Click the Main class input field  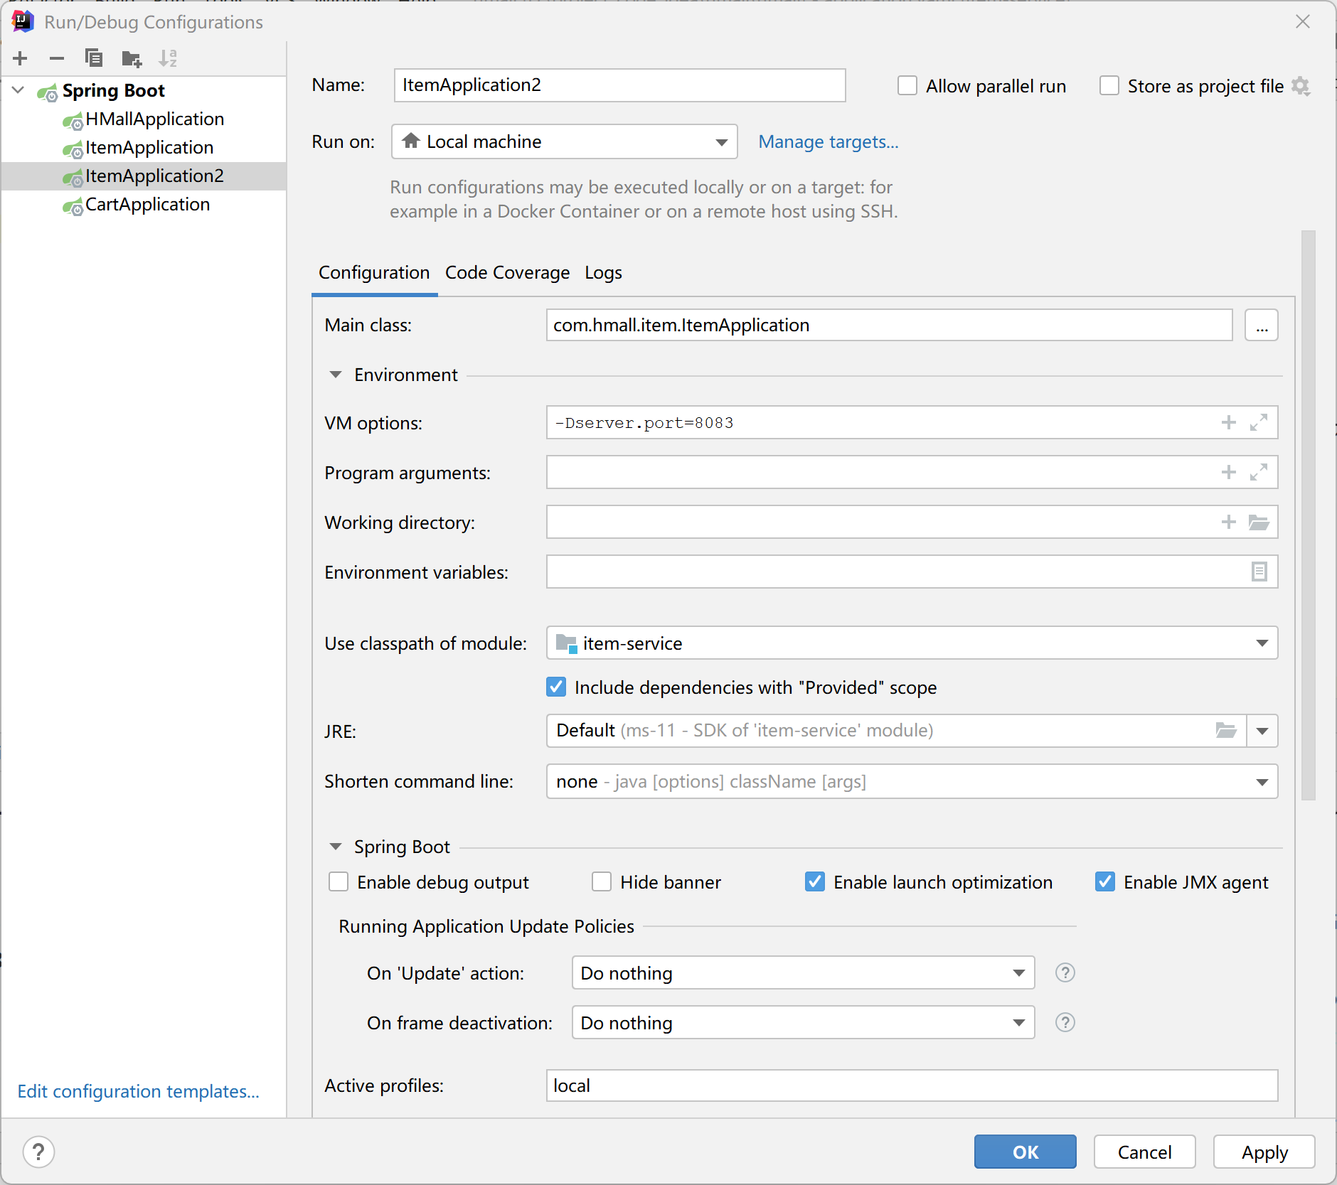(x=889, y=325)
